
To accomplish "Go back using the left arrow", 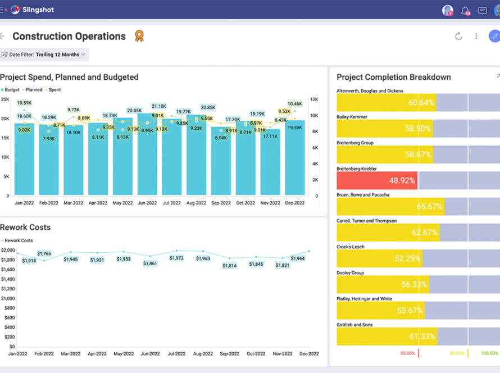I will pyautogui.click(x=2, y=36).
